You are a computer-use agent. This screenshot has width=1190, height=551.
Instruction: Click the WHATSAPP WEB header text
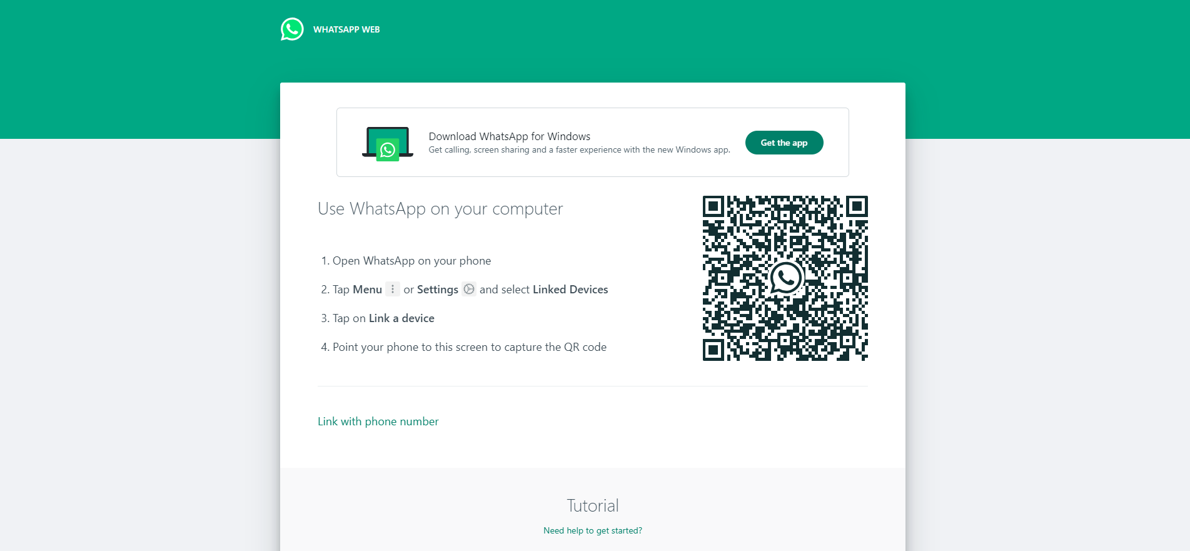[x=346, y=29]
